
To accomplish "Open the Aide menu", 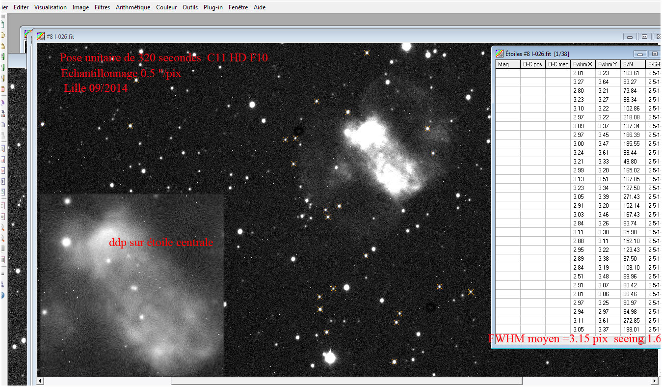I will coord(260,7).
